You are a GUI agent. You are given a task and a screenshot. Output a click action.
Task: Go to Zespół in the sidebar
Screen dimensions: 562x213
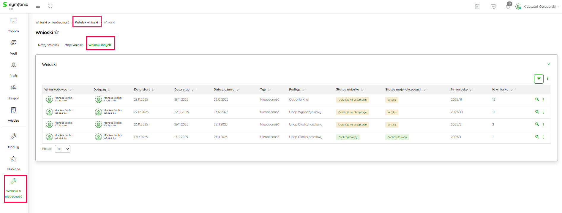[13, 88]
